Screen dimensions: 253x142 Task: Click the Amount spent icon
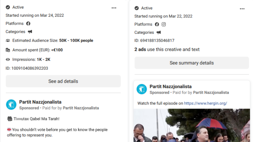tap(8, 50)
